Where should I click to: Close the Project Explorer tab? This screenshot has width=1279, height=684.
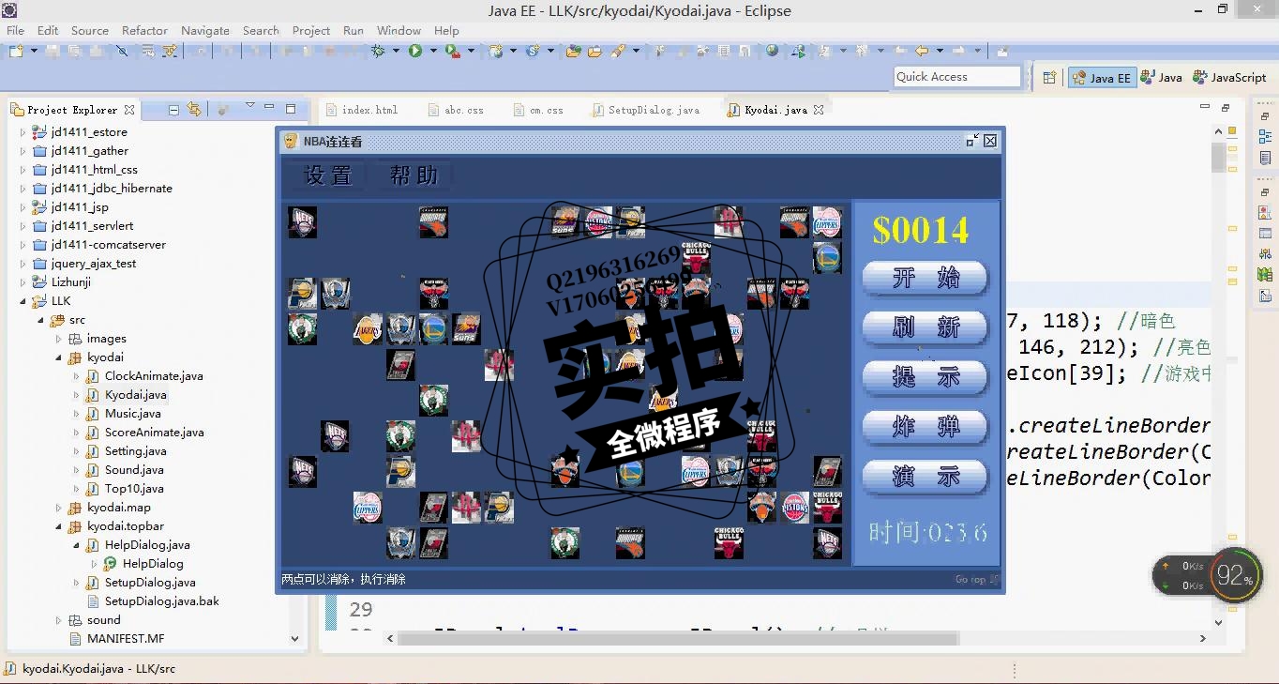point(129,110)
